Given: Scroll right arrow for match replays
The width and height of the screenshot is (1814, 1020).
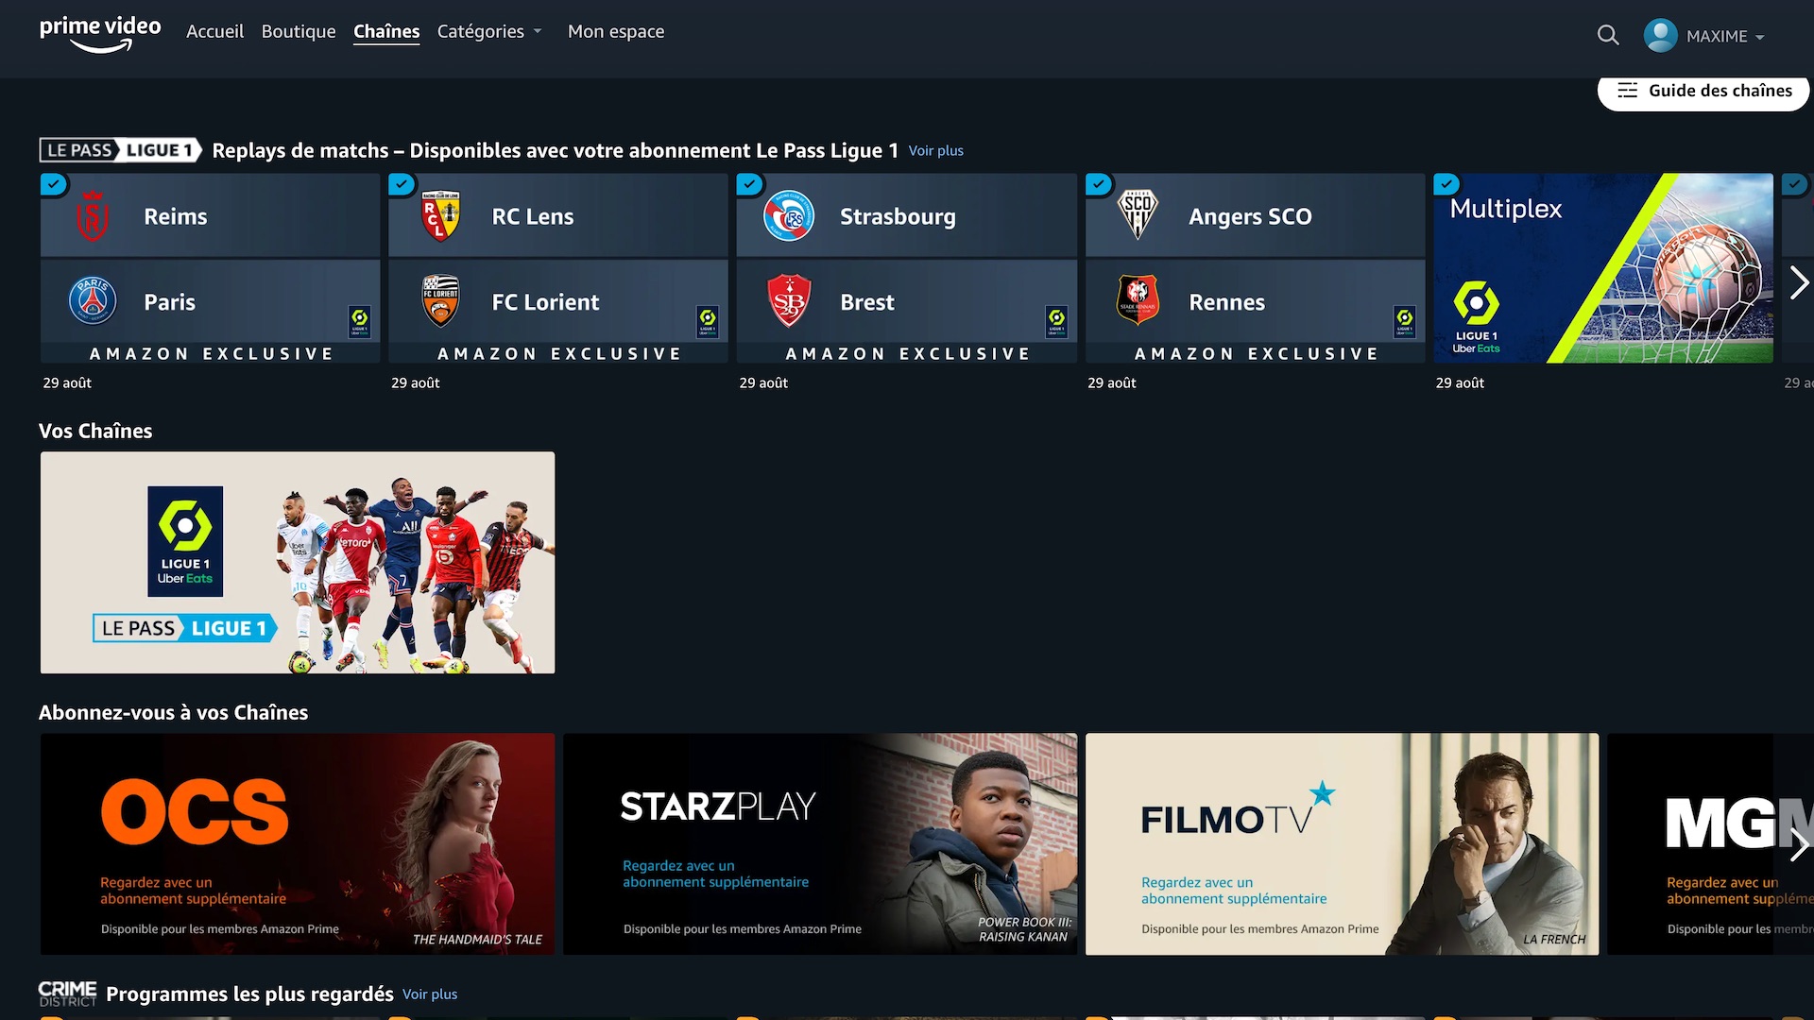Looking at the screenshot, I should (x=1798, y=280).
